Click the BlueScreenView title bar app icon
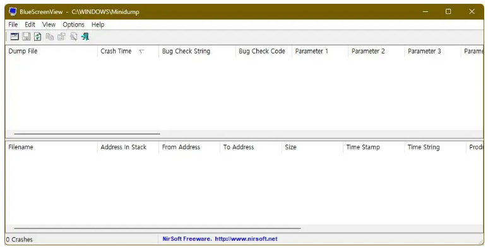The image size is (488, 251). coord(13,11)
